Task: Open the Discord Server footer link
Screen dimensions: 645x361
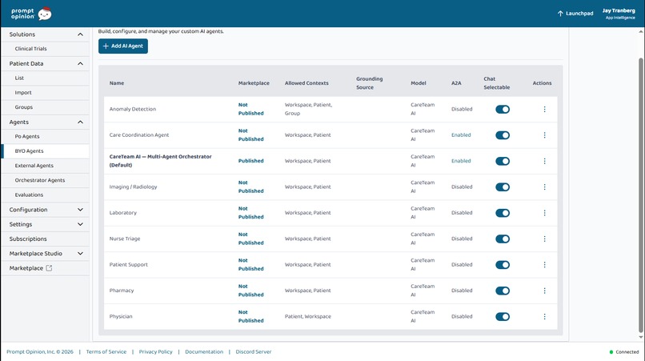Action: pyautogui.click(x=254, y=352)
